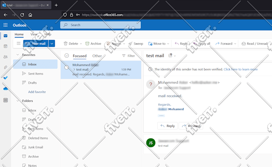Open the Filter button in the message list
The width and height of the screenshot is (272, 167).
point(128,56)
